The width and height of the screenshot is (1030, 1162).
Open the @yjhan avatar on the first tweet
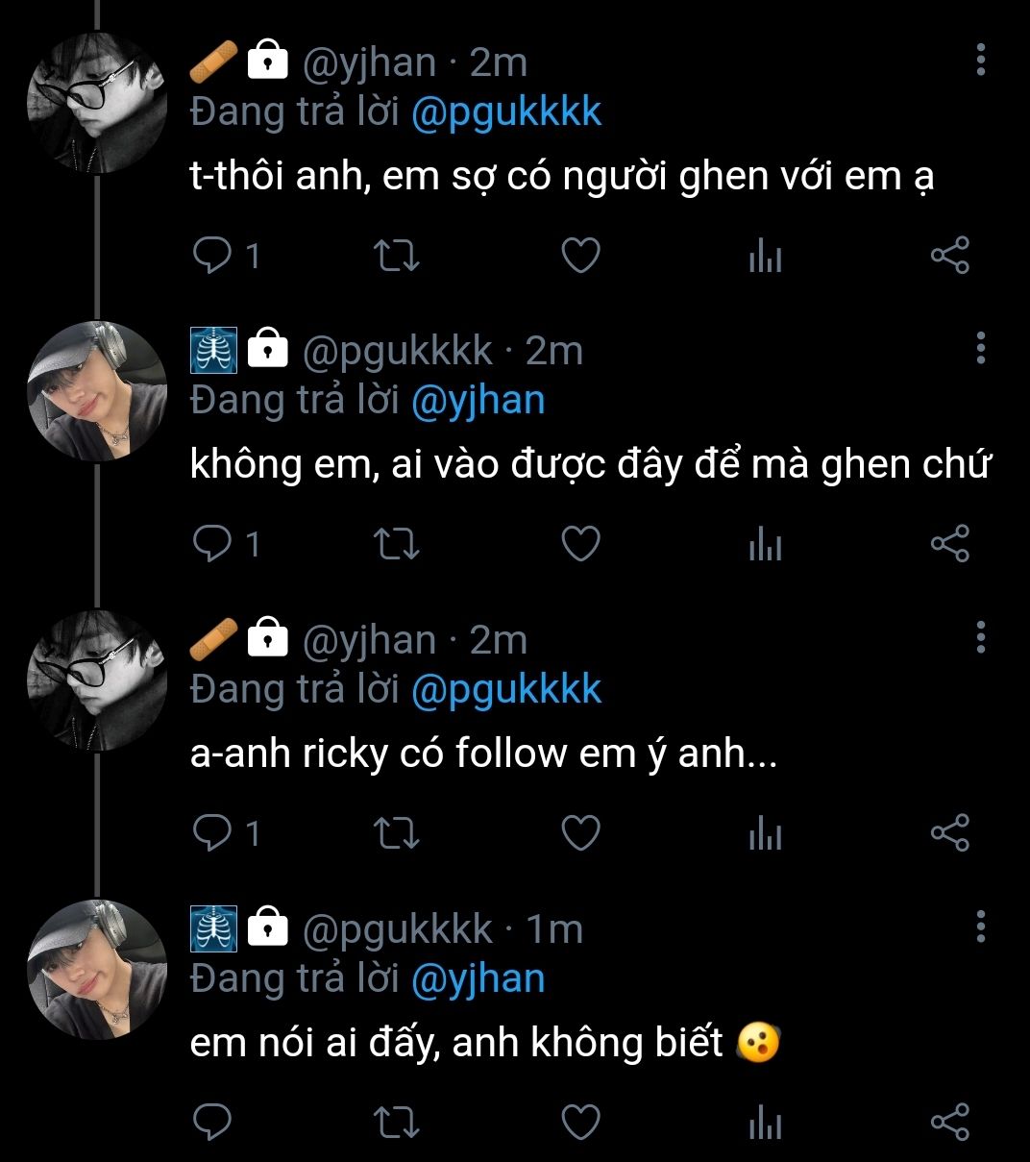click(x=96, y=103)
